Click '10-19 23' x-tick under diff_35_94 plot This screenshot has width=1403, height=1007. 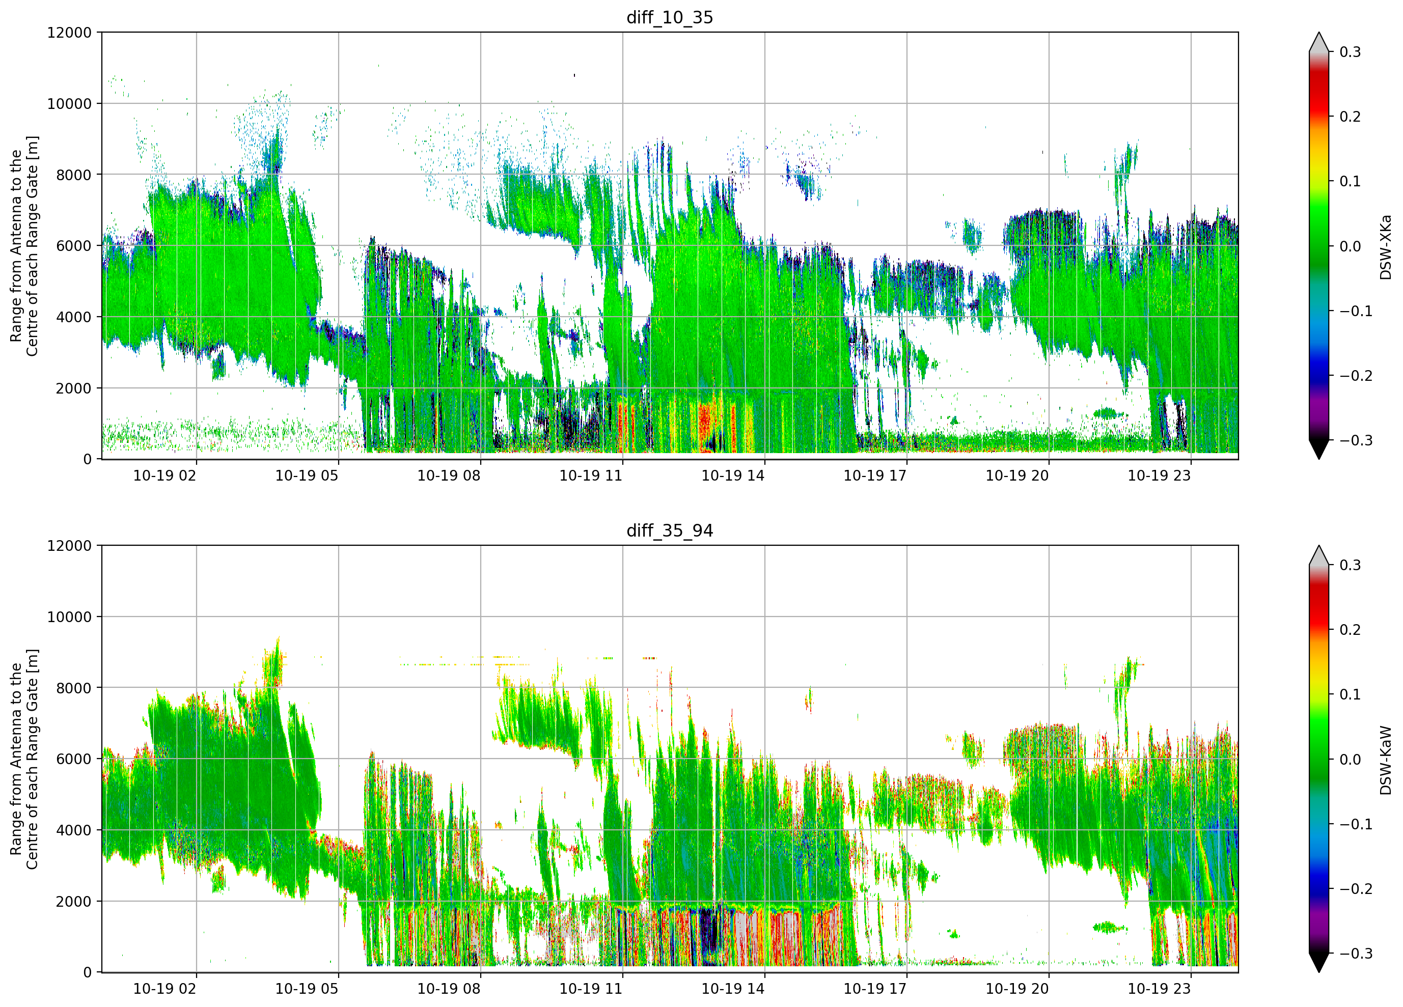[1159, 989]
